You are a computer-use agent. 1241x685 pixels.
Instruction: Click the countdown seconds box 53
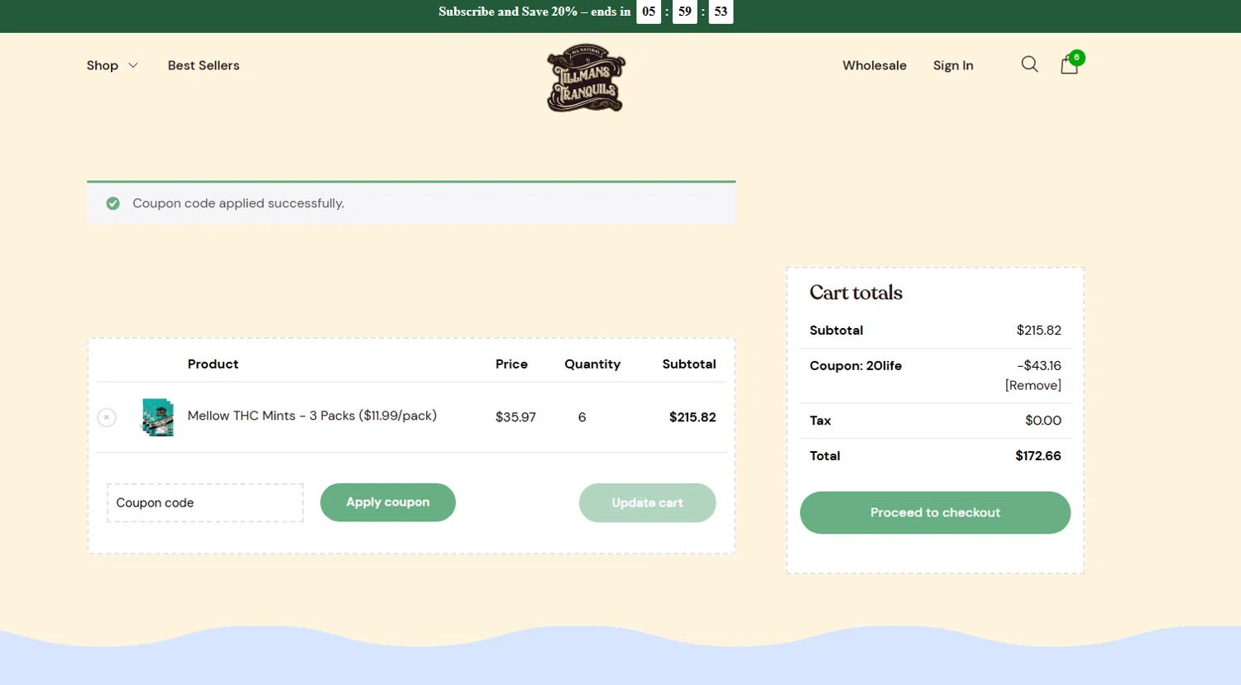[721, 12]
